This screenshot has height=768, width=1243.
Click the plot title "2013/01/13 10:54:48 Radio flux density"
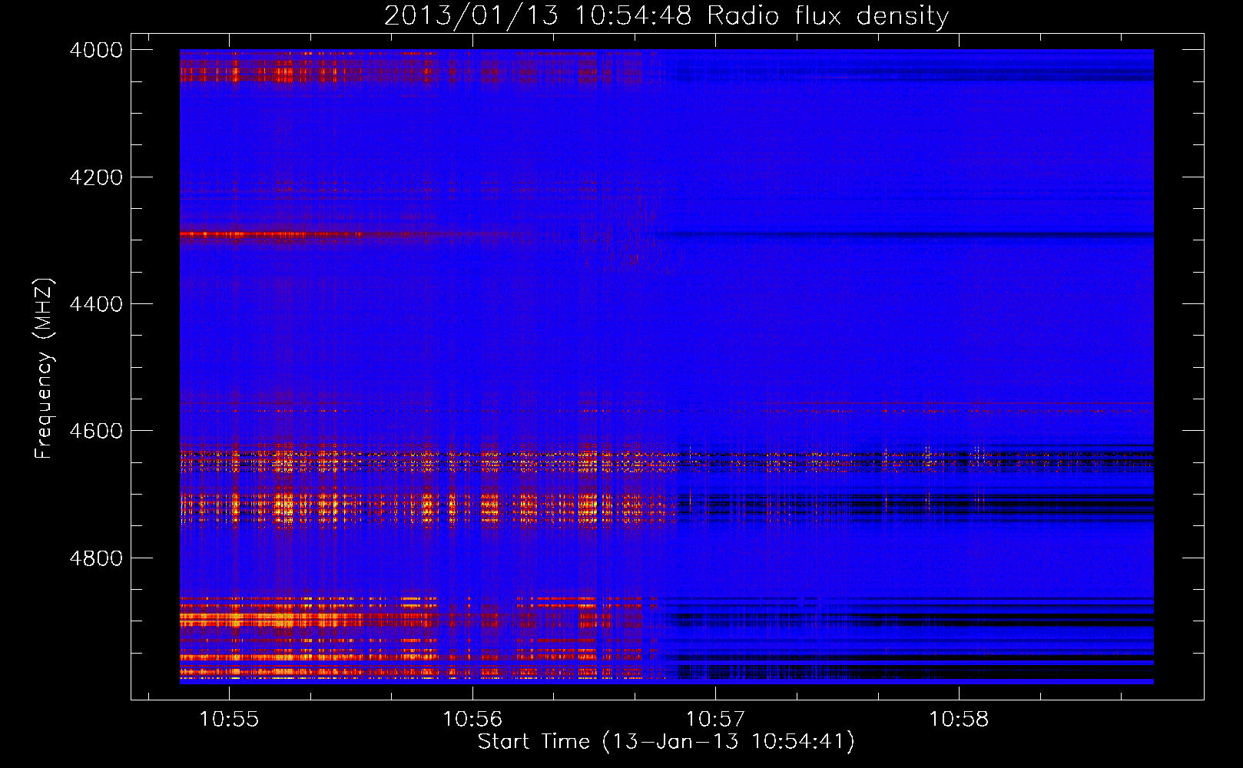pyautogui.click(x=666, y=16)
